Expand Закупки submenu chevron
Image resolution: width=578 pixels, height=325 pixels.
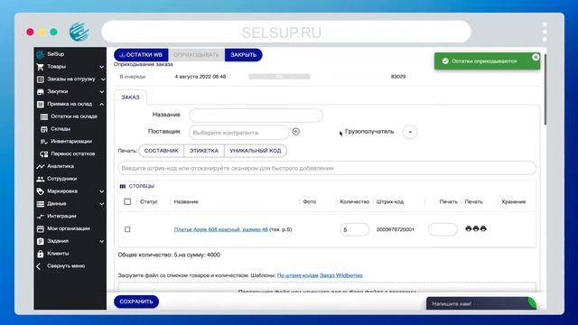pyautogui.click(x=101, y=92)
